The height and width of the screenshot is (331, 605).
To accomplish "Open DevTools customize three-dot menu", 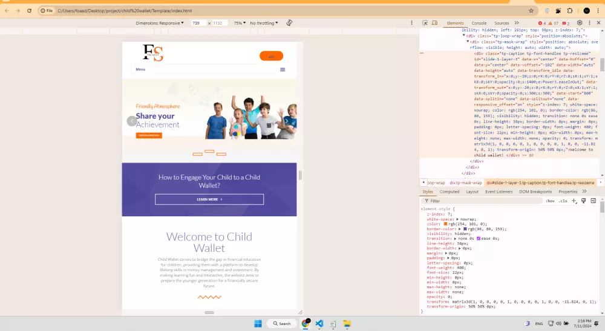I will coord(589,23).
